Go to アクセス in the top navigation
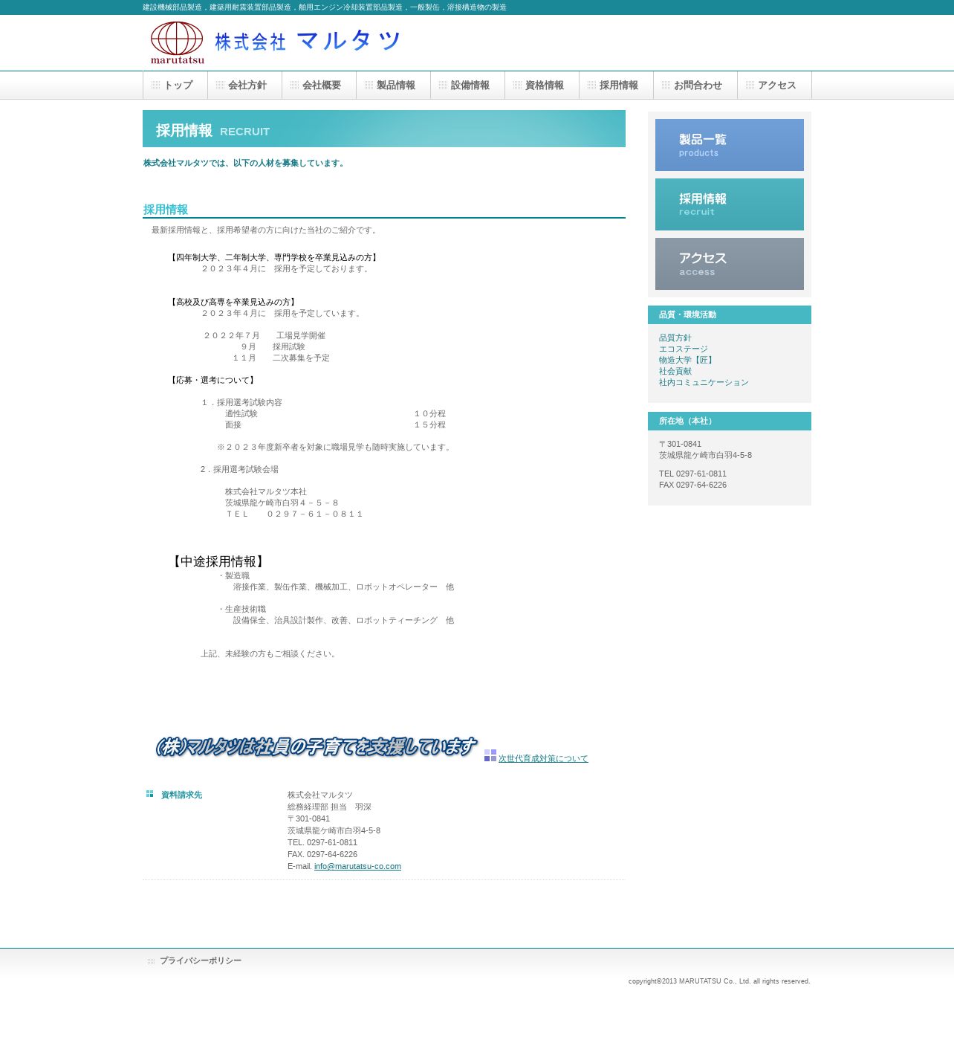The height and width of the screenshot is (1043, 954). (775, 85)
